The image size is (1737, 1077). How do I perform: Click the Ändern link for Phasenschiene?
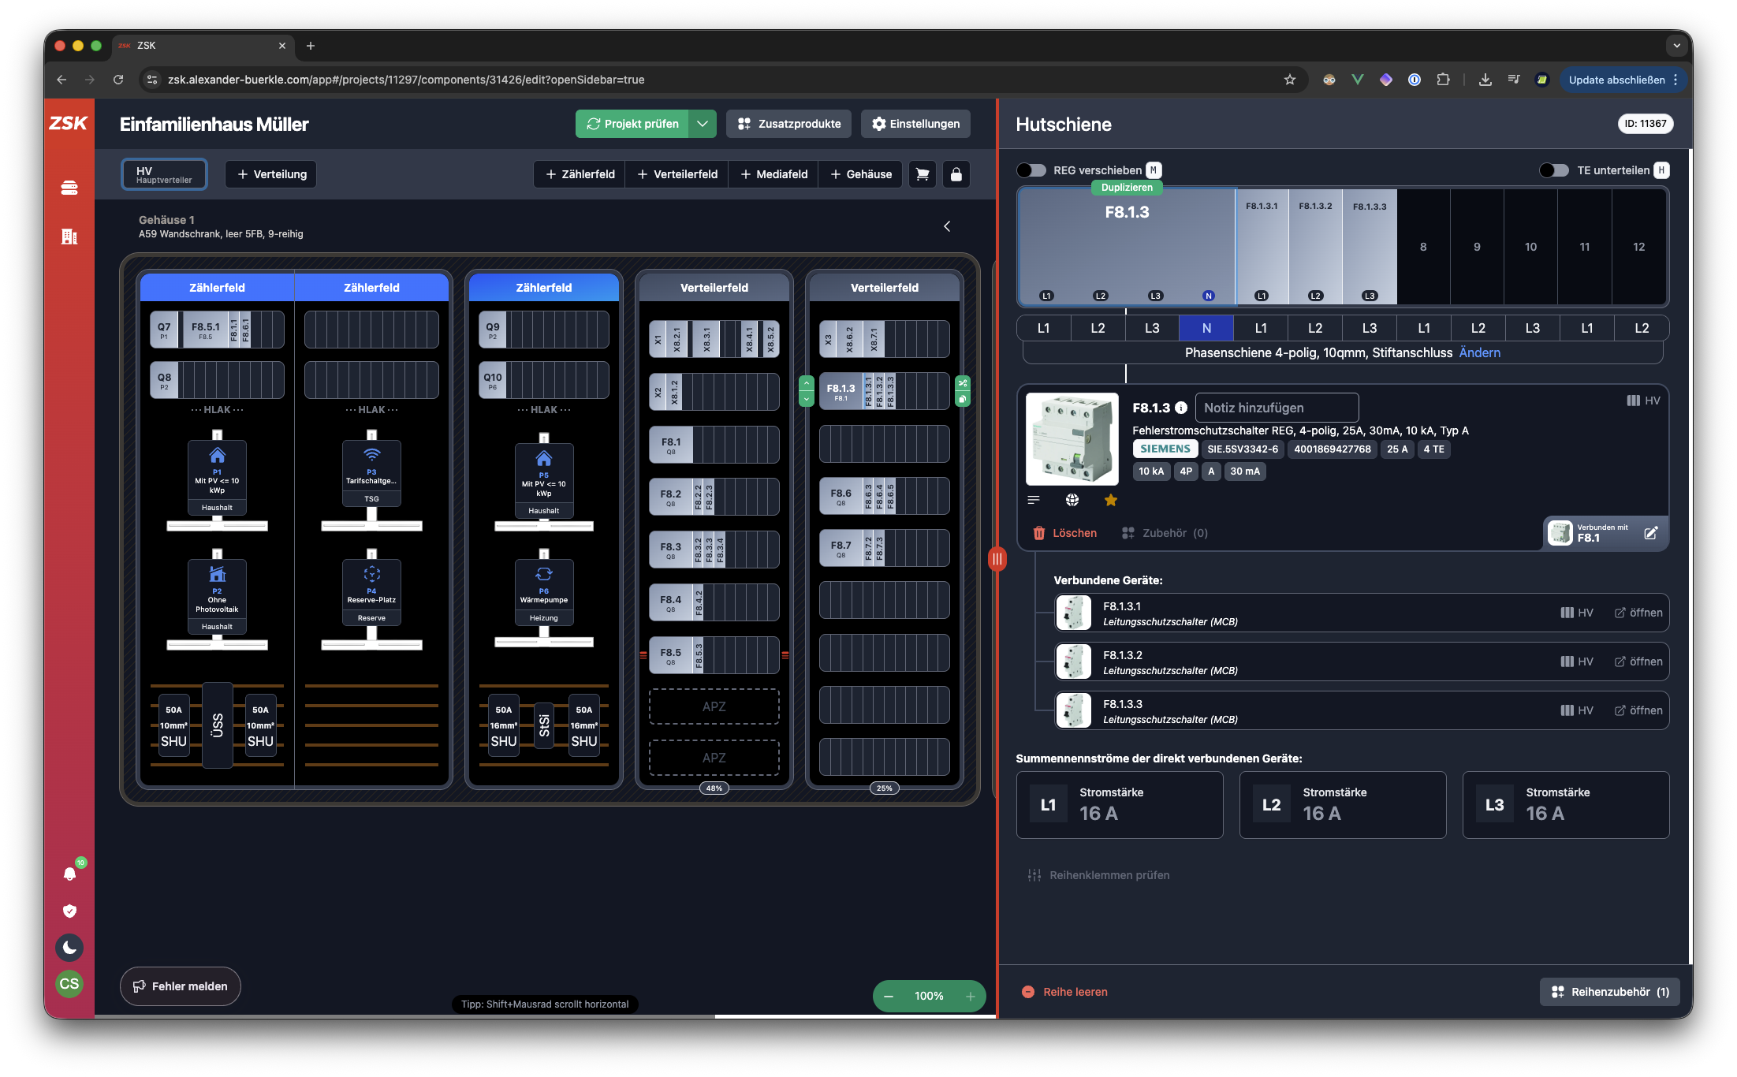click(x=1479, y=352)
